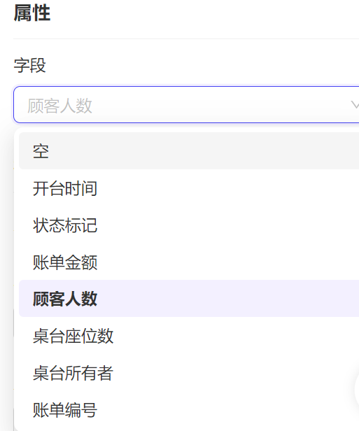The height and width of the screenshot is (431, 359).
Task: Select the 桌台所有者 option
Action: 189,373
